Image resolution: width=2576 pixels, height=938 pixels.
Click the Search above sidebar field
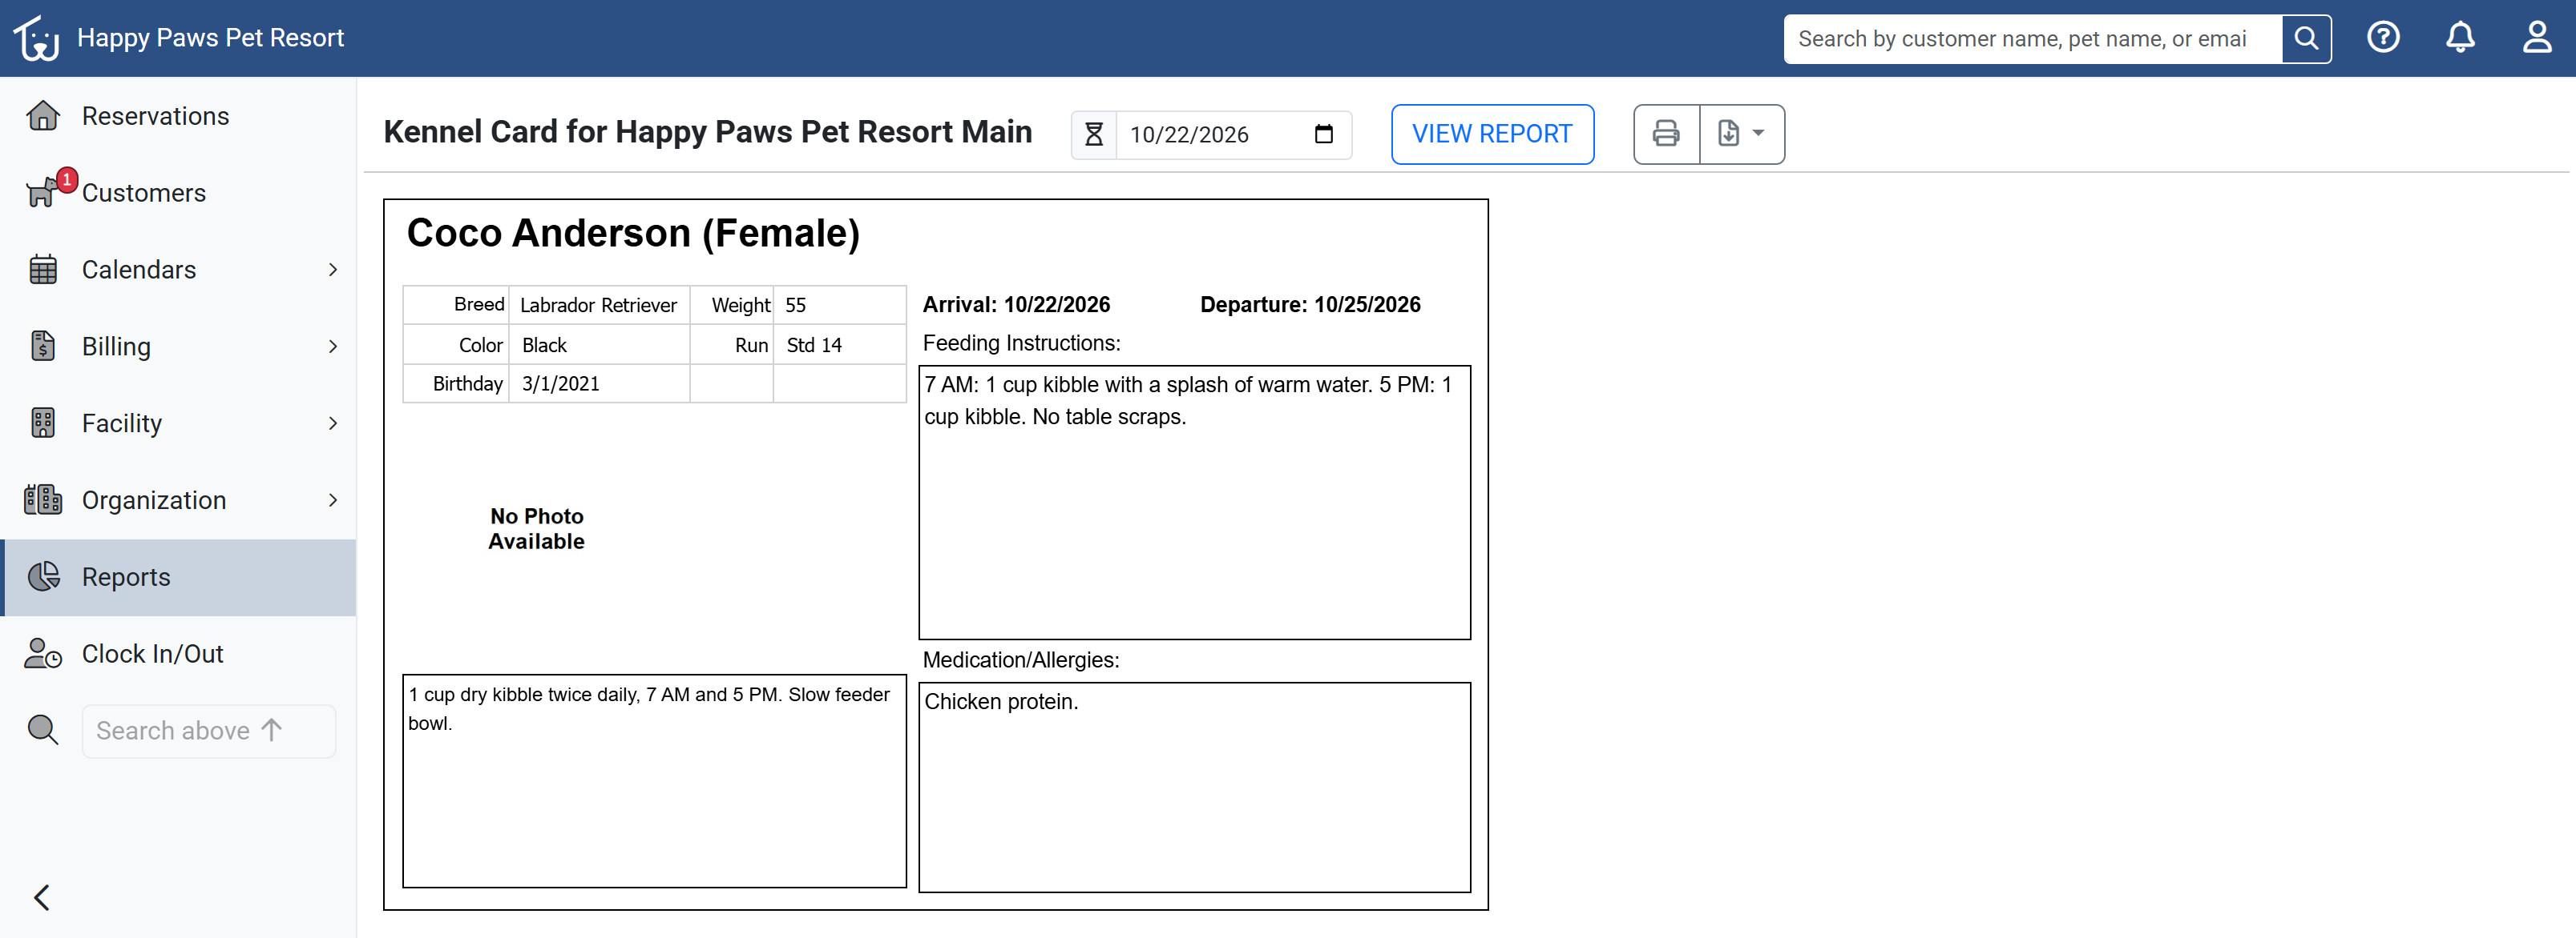pos(209,730)
